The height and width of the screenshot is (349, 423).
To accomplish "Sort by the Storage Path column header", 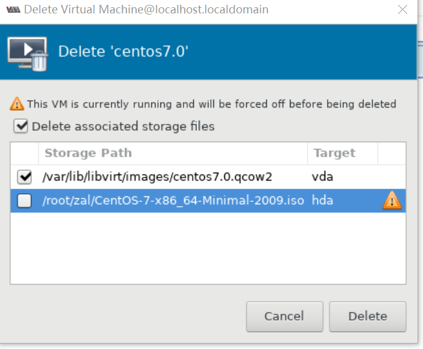I will (x=173, y=153).
